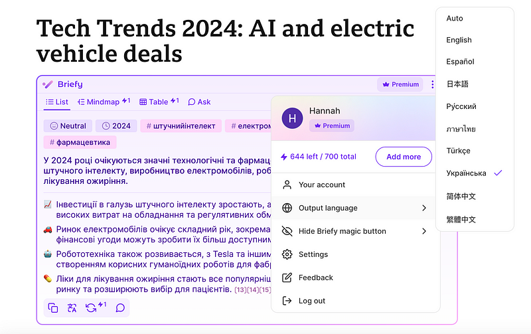Click the translate summary icon
The height and width of the screenshot is (334, 531).
click(x=72, y=307)
